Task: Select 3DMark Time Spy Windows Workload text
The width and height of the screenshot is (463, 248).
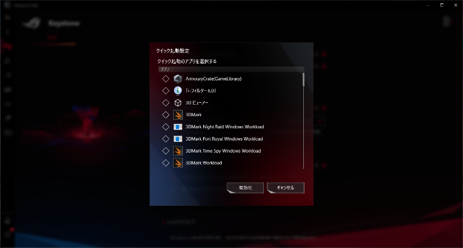Action: [223, 151]
